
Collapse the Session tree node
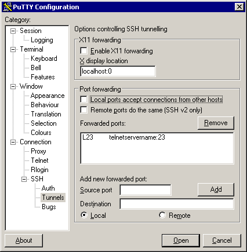pos(13,31)
